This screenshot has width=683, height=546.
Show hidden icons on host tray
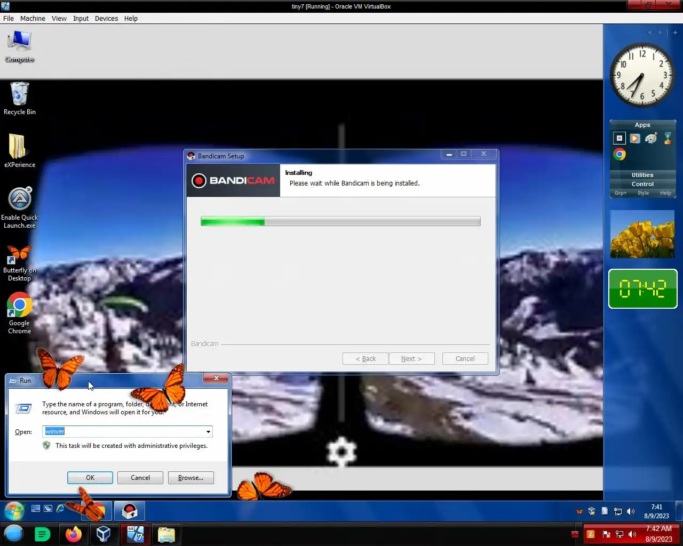tap(575, 534)
